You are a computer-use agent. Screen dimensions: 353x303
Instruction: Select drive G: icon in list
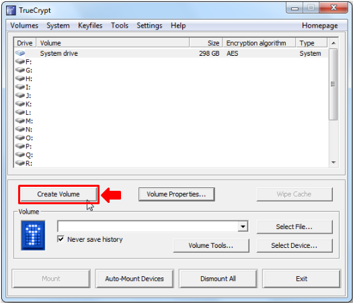click(20, 70)
